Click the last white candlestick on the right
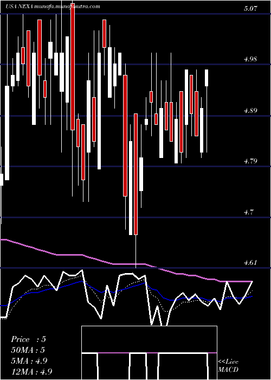Image resolution: width=271 pixels, height=380 pixels. tap(207, 78)
